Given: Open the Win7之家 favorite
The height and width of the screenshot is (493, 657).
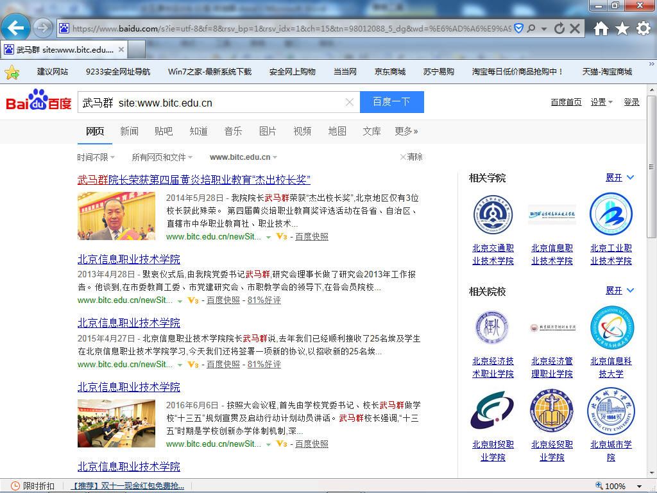Looking at the screenshot, I should (x=210, y=72).
